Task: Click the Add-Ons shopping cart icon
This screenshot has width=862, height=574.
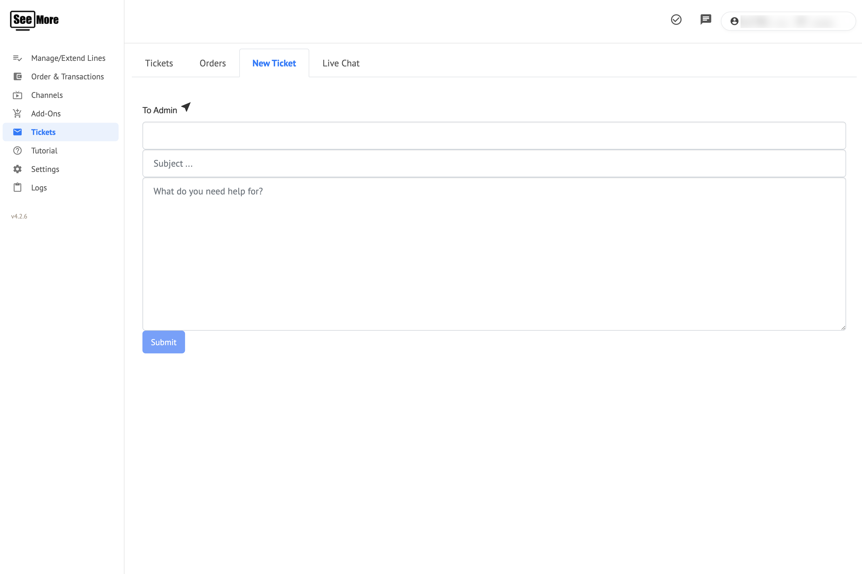Action: coord(17,113)
